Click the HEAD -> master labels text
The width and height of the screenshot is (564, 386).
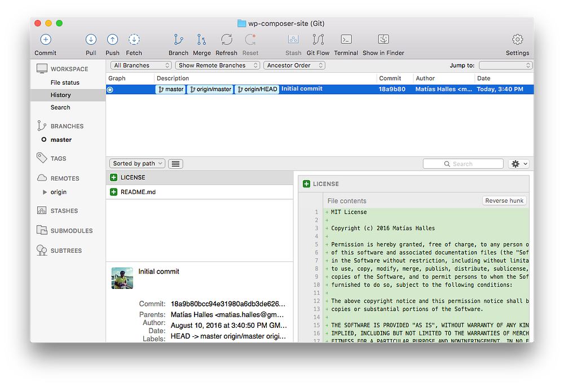228,336
